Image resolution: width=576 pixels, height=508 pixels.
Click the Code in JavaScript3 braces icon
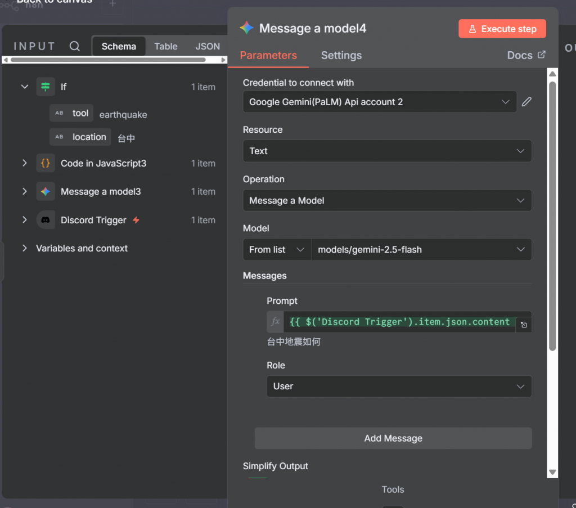point(46,163)
